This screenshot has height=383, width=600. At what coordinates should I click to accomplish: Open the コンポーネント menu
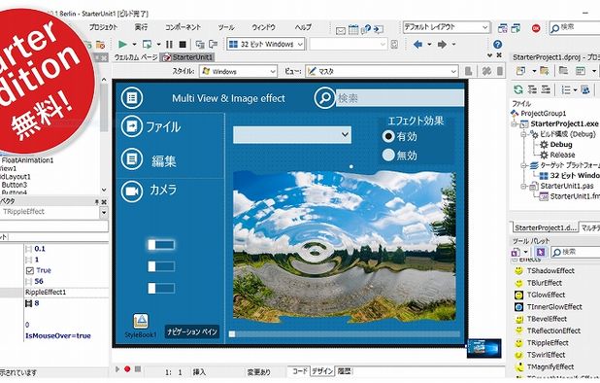pos(183,27)
